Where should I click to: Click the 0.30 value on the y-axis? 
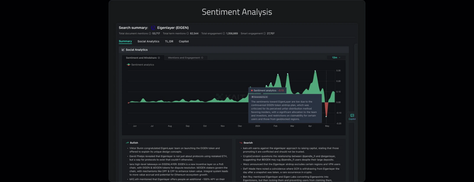click(x=338, y=70)
